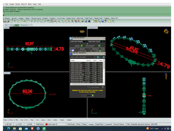Switch to the Curve Tools toolbar tab
Image resolution: width=174 pixels, height=131 pixels.
tap(61, 18)
